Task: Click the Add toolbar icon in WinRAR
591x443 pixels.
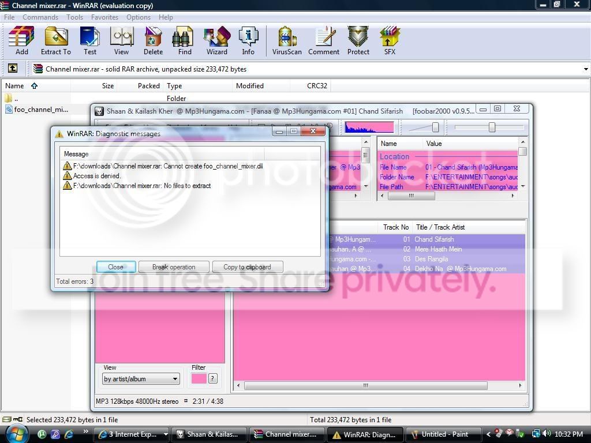Action: coord(21,41)
